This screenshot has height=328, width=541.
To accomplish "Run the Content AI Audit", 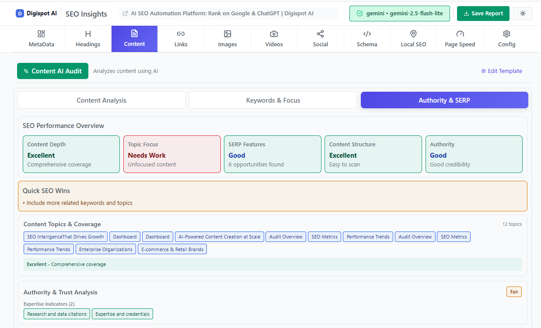I will pos(52,71).
